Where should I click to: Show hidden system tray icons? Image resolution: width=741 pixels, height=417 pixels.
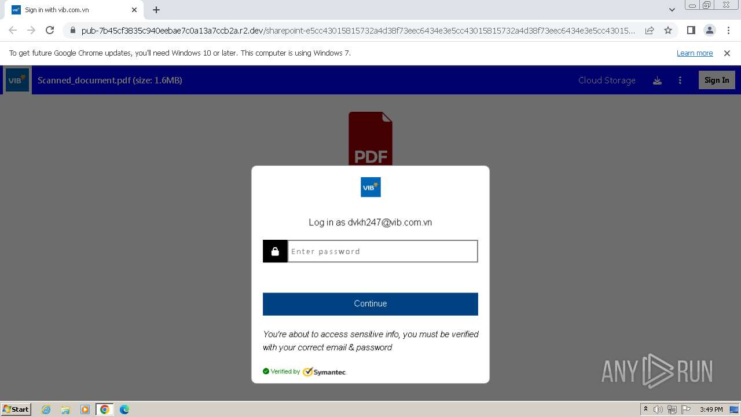click(x=645, y=409)
